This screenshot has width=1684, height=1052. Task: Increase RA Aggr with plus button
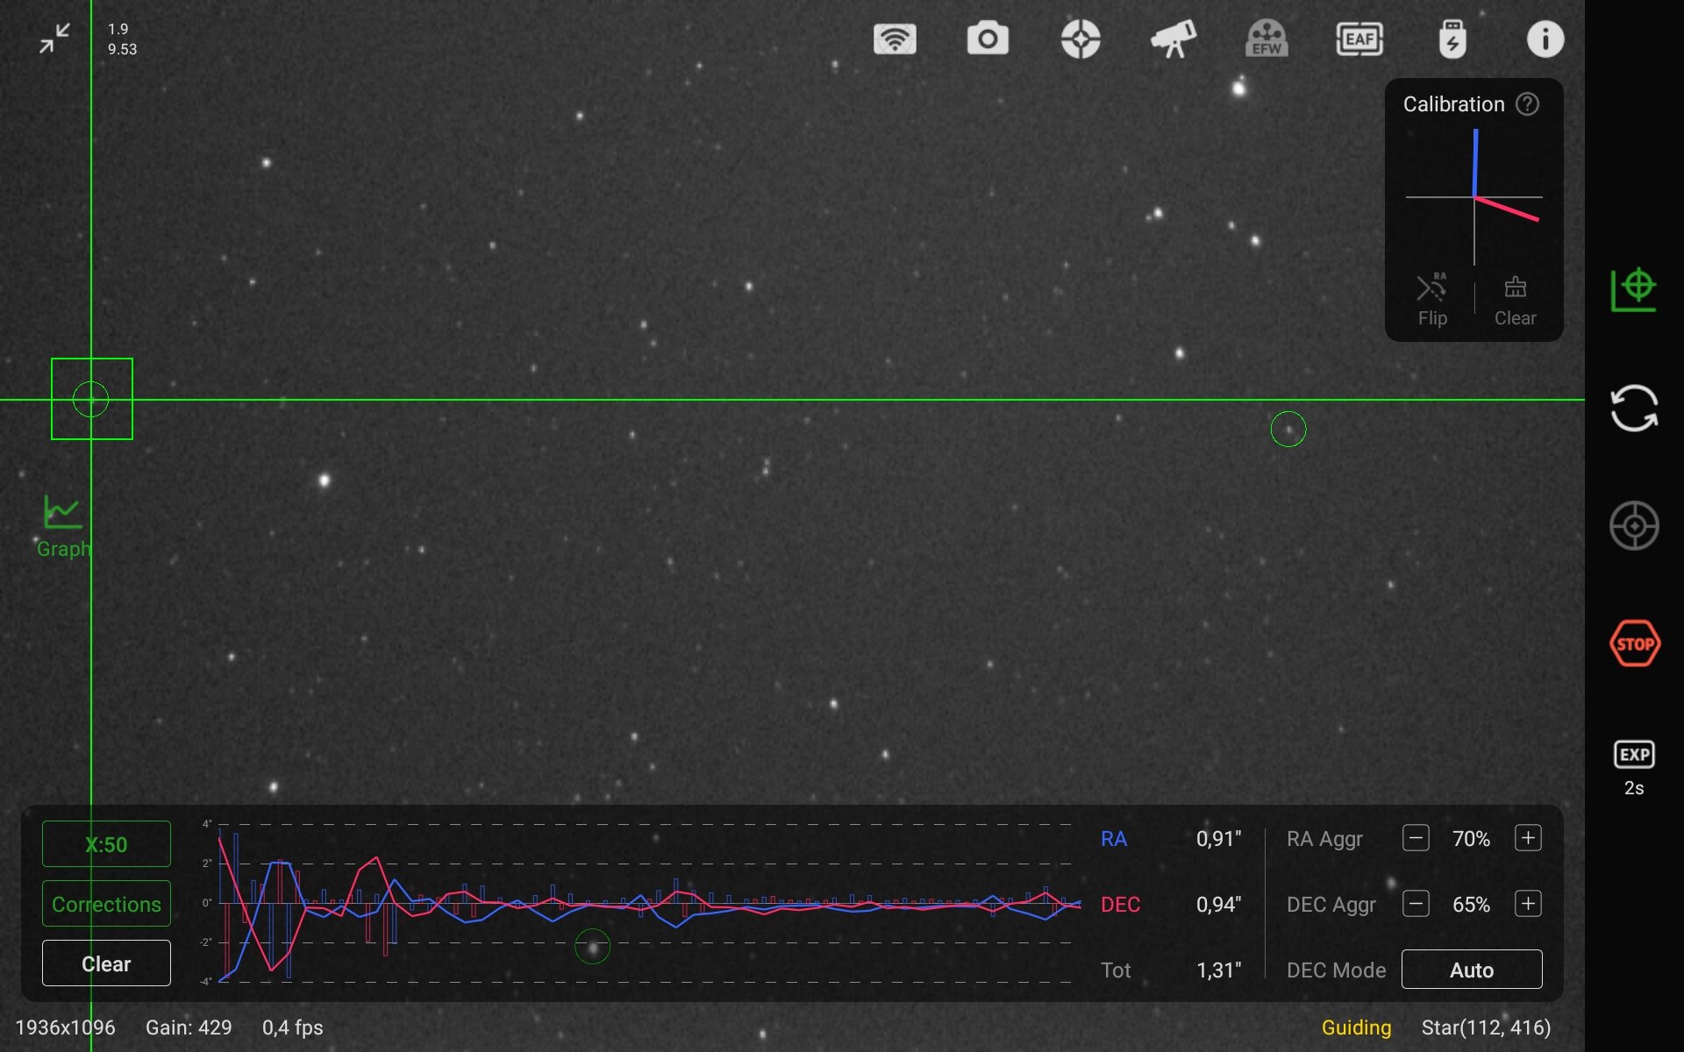pyautogui.click(x=1528, y=838)
